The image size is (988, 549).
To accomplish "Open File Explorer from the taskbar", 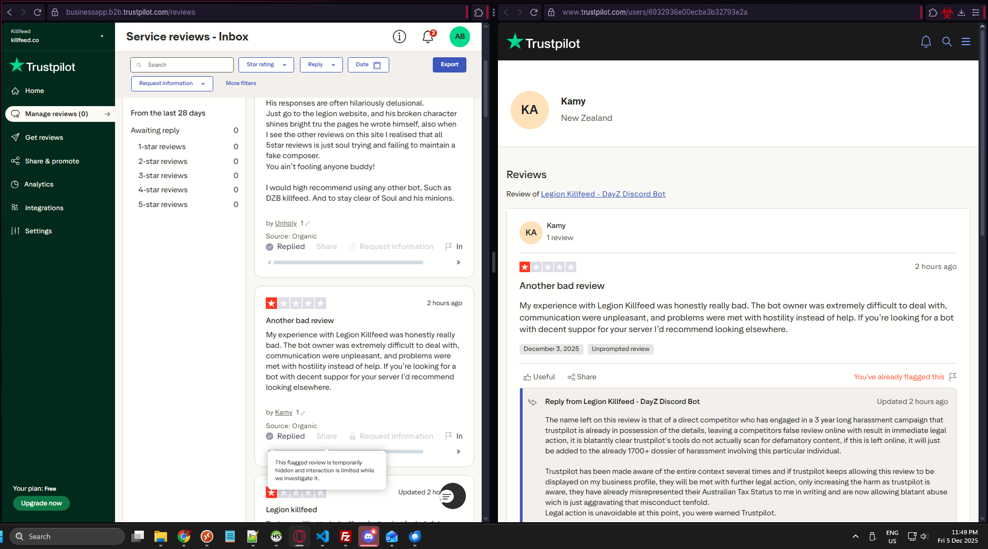I will pyautogui.click(x=161, y=536).
